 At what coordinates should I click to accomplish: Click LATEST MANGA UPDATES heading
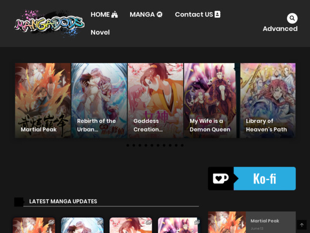tap(63, 201)
